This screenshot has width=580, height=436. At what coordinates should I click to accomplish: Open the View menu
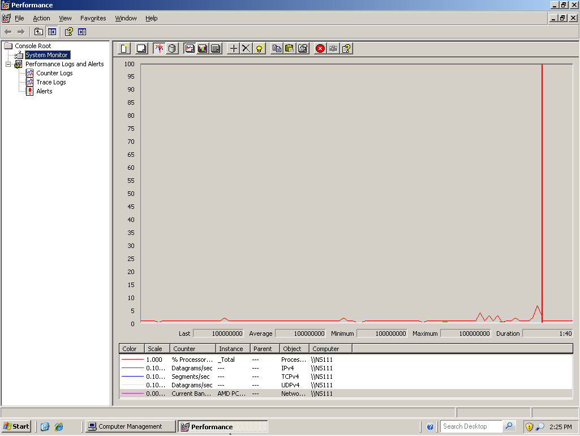point(65,18)
